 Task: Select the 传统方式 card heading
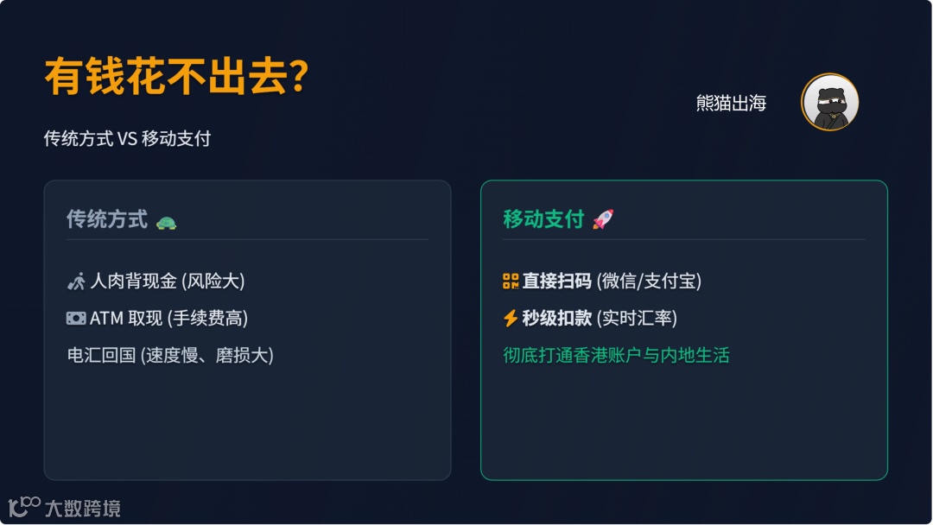107,219
